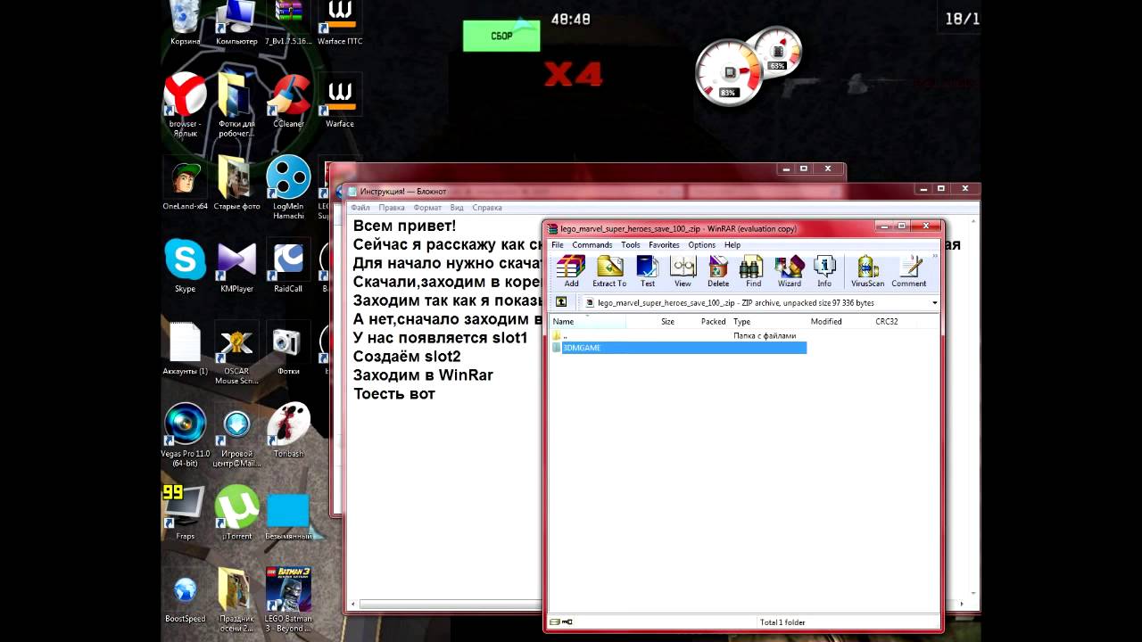Open the Корзина recycle bin desktop icon
Viewport: 1142px width, 642px height.
(185, 23)
